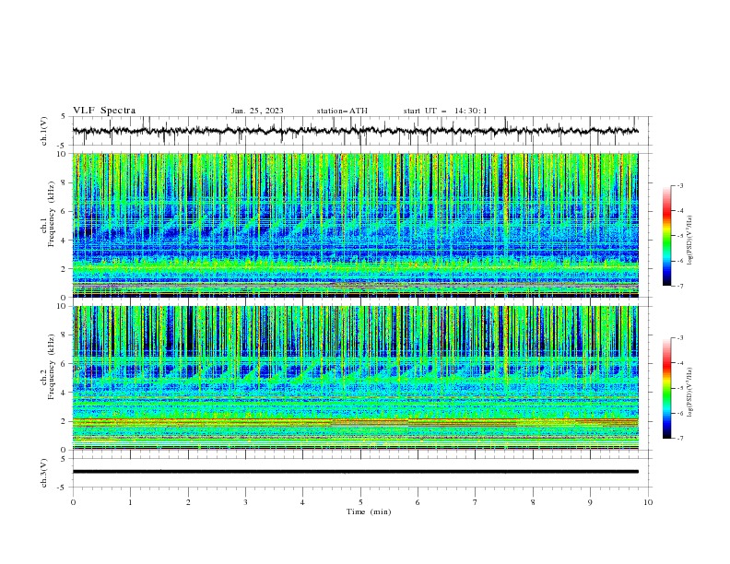Viewport: 730px width, 564px height.
Task: Click the "VLF Spectra" title text
Action: [104, 111]
